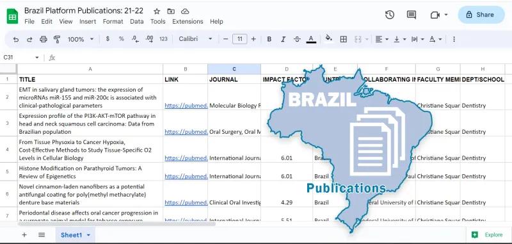
Task: Print the spreadsheet
Action: (x=43, y=39)
